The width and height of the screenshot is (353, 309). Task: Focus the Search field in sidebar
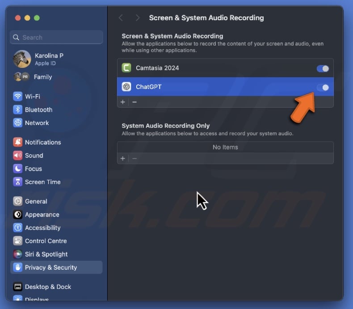click(56, 38)
